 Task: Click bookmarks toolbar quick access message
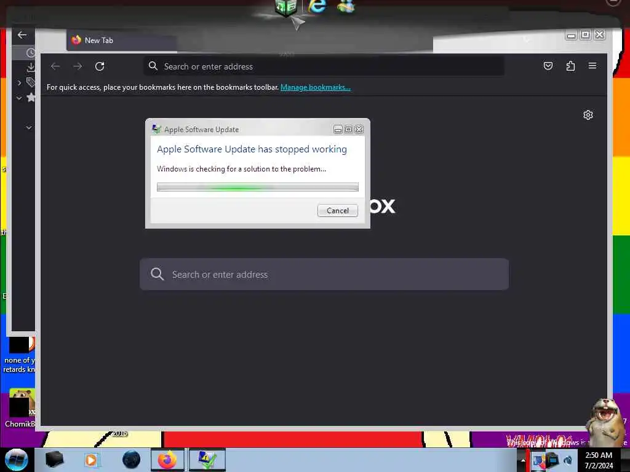[x=162, y=87]
